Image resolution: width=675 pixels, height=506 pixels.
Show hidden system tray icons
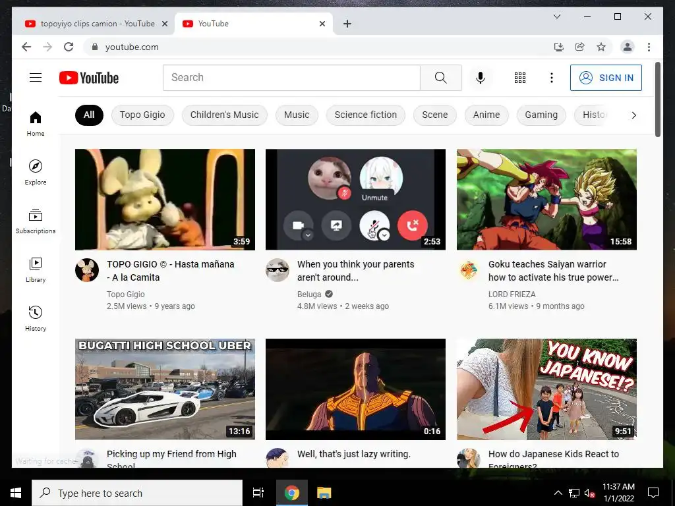coord(558,493)
